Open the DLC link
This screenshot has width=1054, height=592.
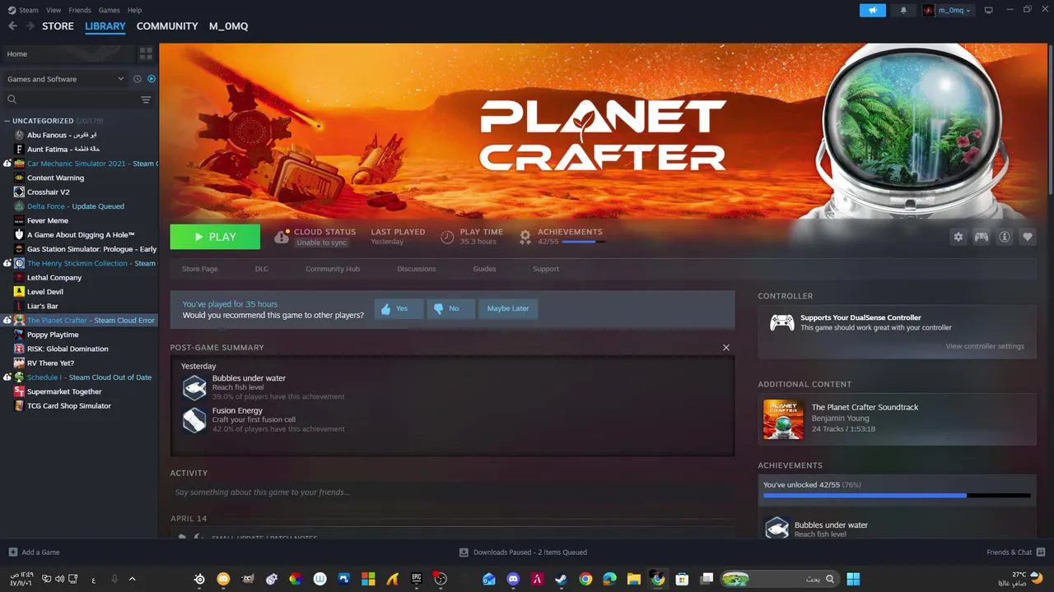(x=262, y=269)
